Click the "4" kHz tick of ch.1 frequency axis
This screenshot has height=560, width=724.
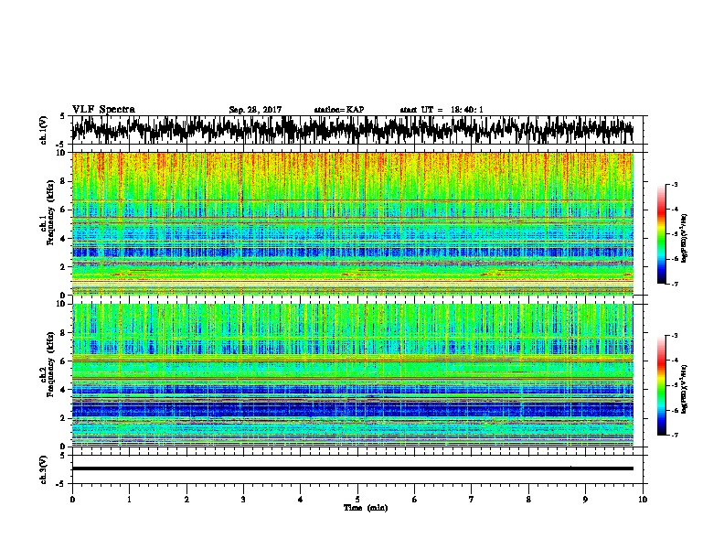[x=64, y=239]
